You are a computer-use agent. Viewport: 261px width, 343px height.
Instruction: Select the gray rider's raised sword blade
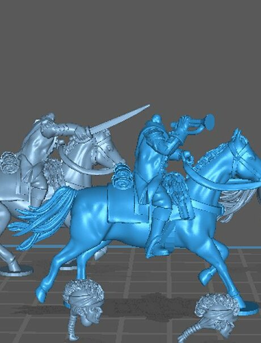(x=119, y=119)
